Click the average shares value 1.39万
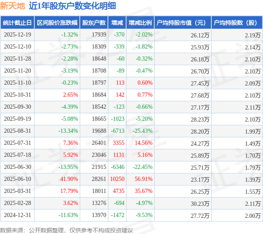Image resolution: width=263 pixels, height=234 pixels. tap(253, 180)
